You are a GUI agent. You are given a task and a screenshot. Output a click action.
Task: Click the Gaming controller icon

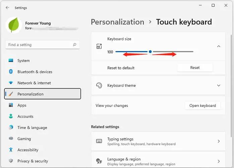(11, 138)
